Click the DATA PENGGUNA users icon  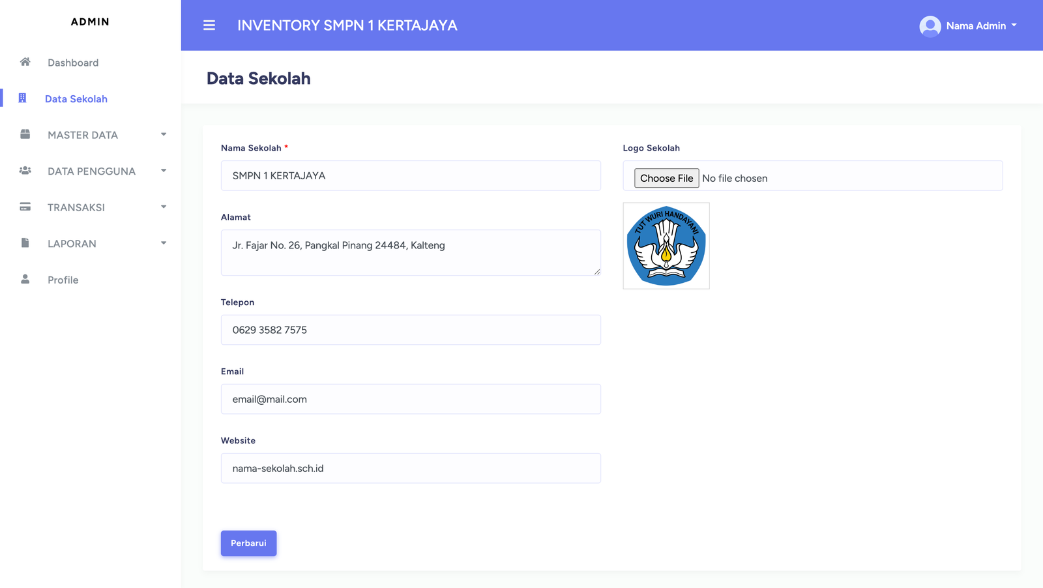(25, 171)
